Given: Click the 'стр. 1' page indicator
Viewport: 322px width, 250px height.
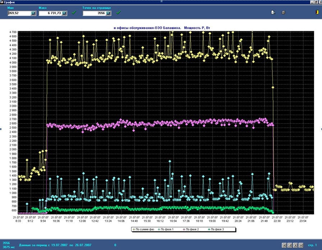Looking at the screenshot, I should [x=312, y=245].
